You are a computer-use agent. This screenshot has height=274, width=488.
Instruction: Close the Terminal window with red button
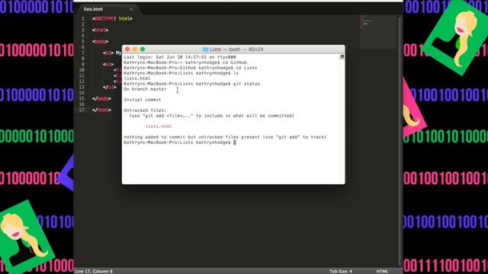coord(127,49)
